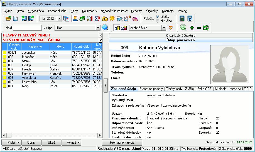Open the 'osobné číslo' sort dropdown
Viewport: 255px width, 152px height.
(x=164, y=28)
